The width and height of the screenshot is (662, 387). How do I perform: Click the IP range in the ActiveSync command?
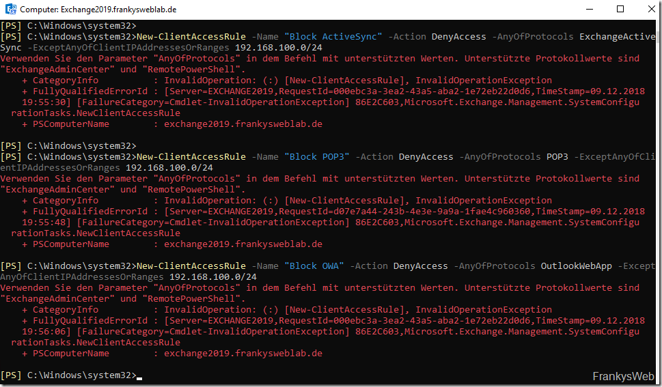[x=278, y=48]
